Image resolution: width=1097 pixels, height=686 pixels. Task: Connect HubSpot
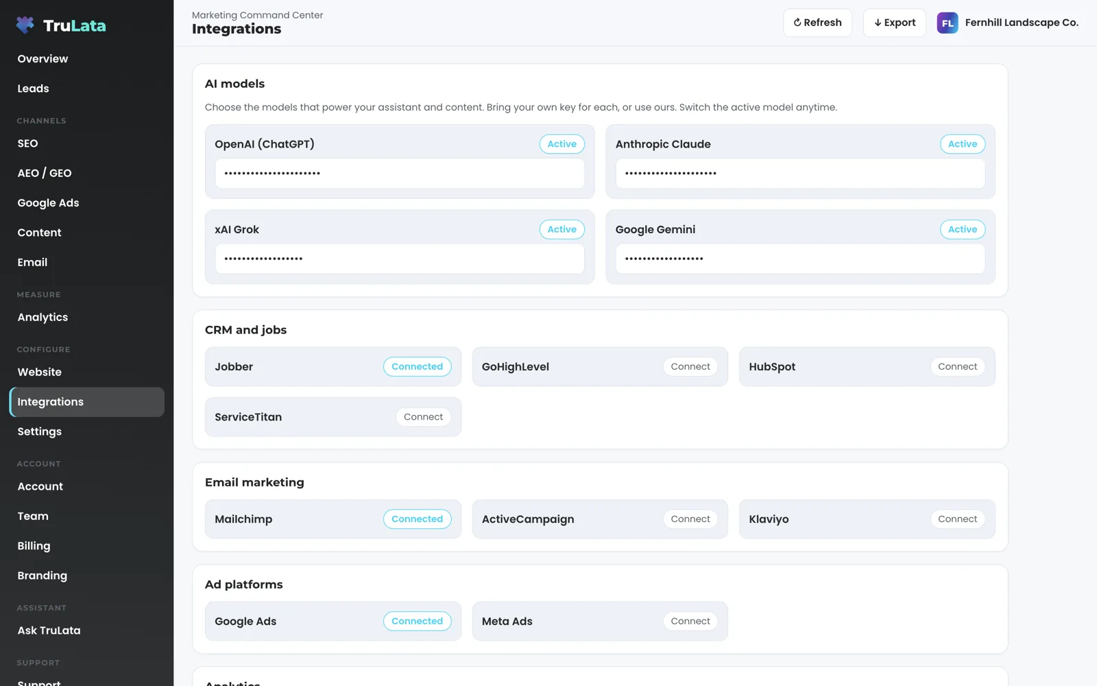tap(957, 366)
